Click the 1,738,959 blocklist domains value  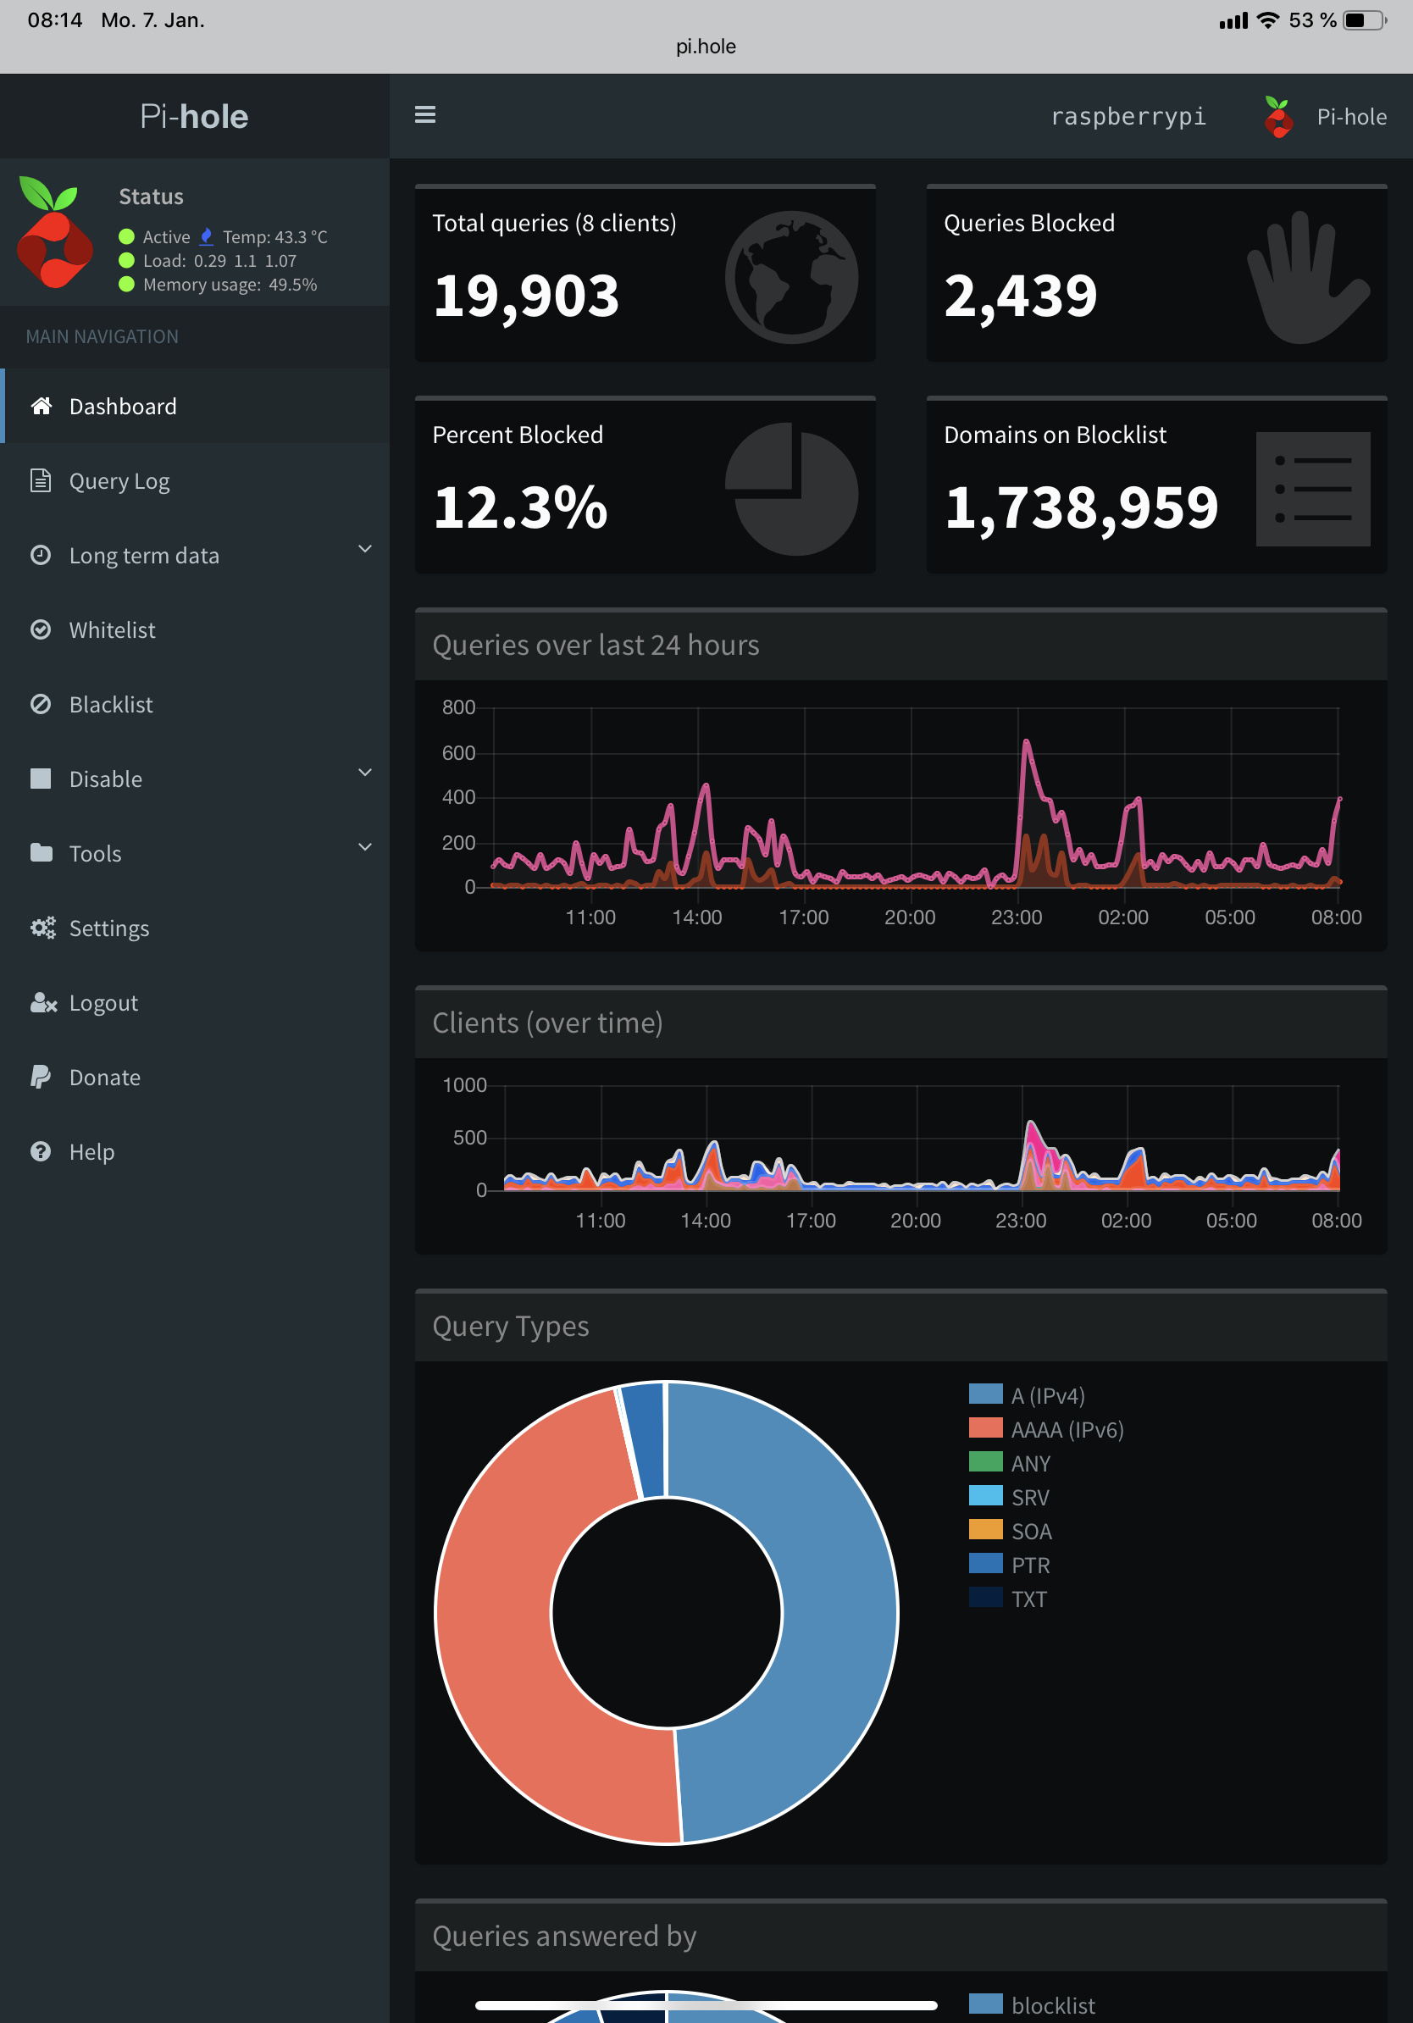1081,507
